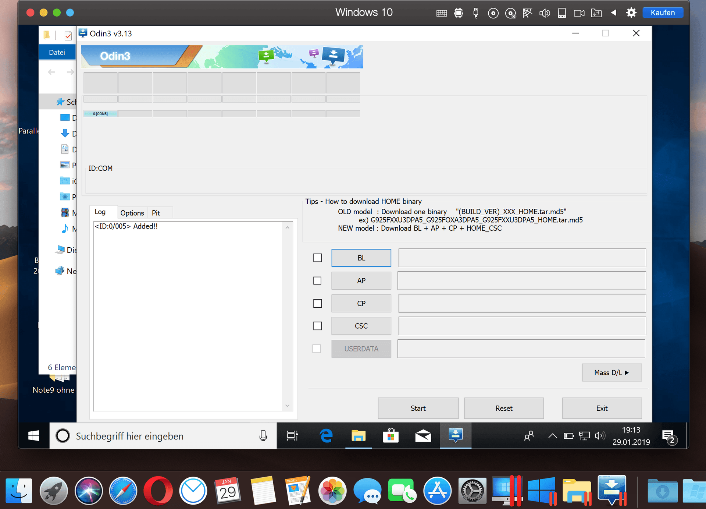
Task: Click the AP file select button
Action: click(361, 281)
